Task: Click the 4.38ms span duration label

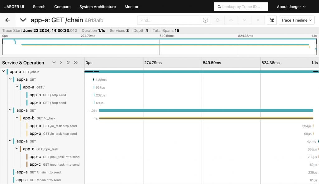Action: click(x=101, y=80)
